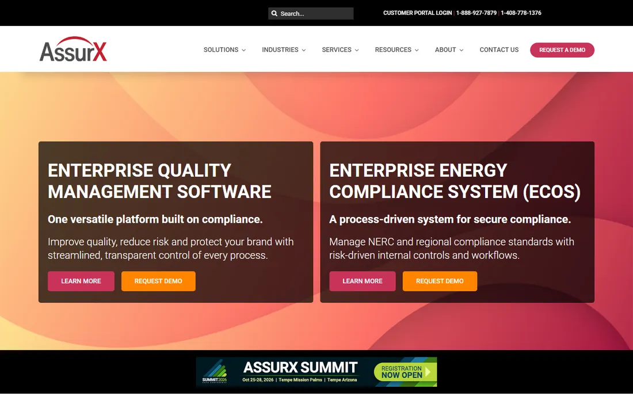
Task: Click 'A process-driven system for secure compliance.' text
Action: pos(450,219)
